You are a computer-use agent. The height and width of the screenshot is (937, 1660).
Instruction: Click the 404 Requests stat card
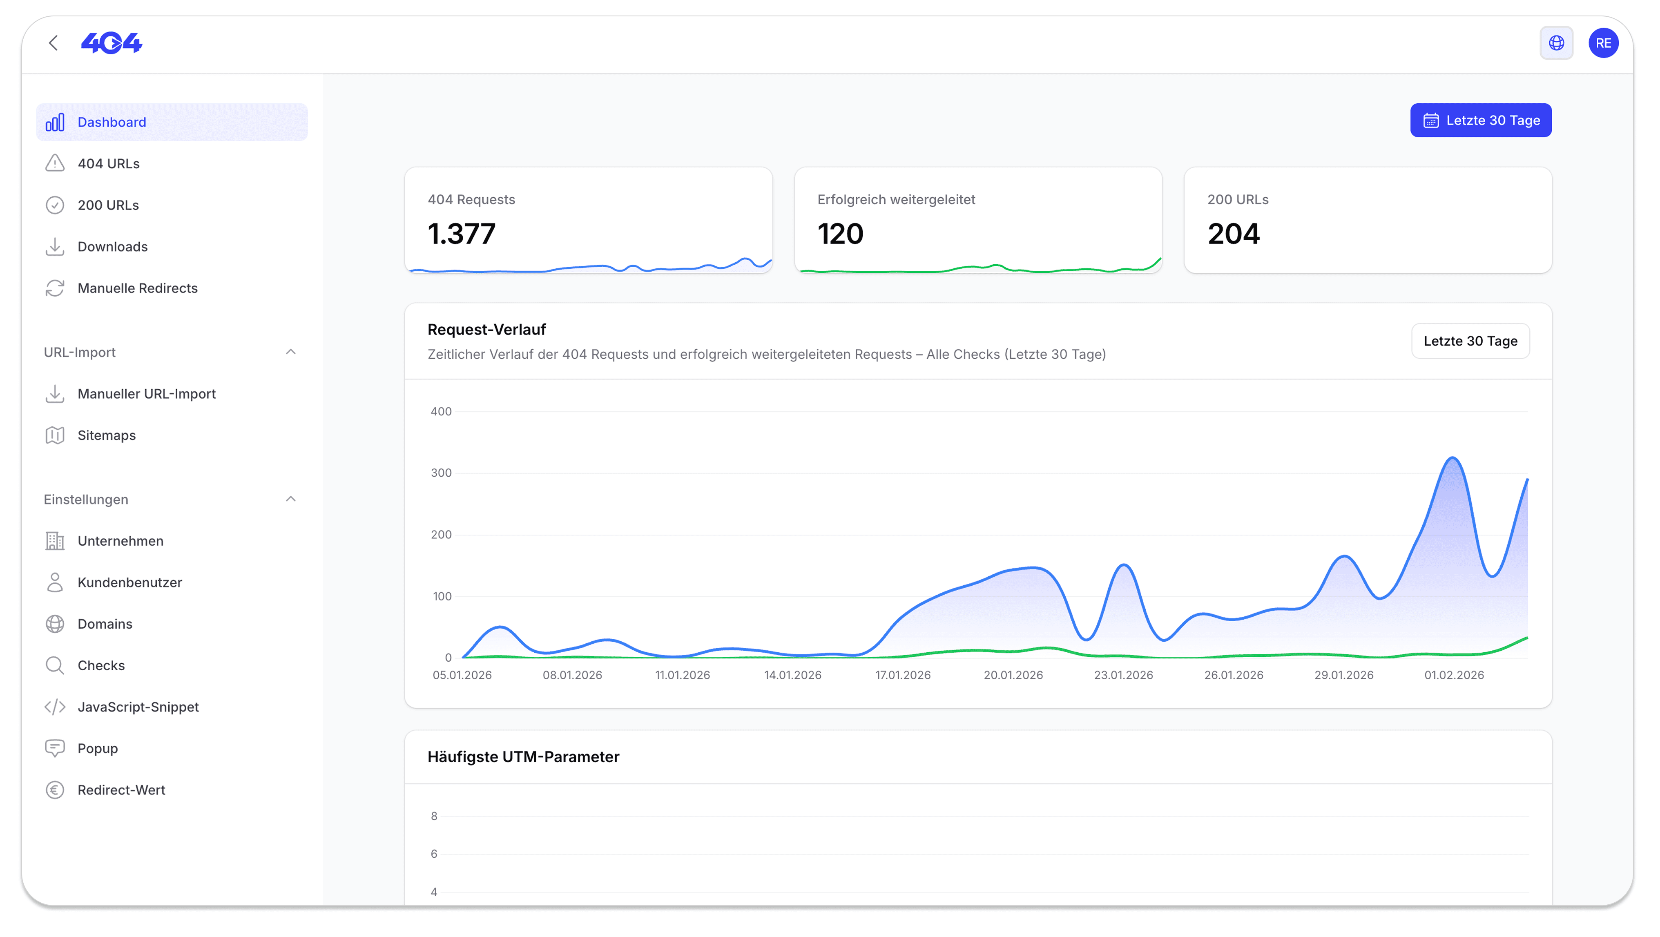click(588, 220)
